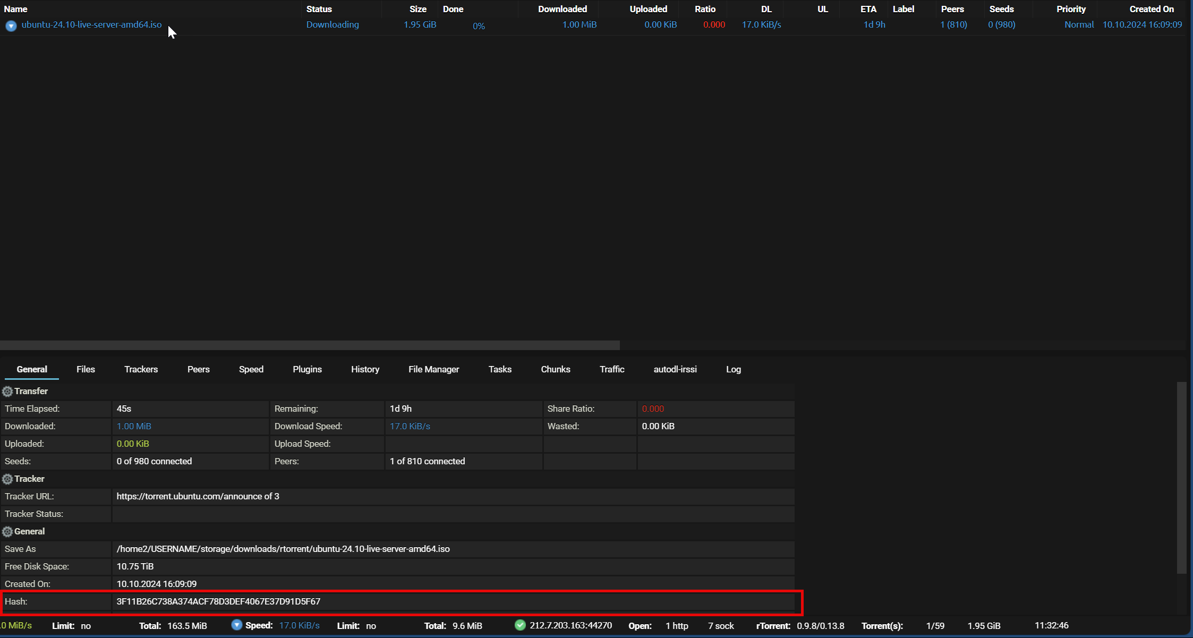The height and width of the screenshot is (638, 1193).
Task: Click the downloading status icon beside ubuntu torrent
Action: (x=11, y=25)
